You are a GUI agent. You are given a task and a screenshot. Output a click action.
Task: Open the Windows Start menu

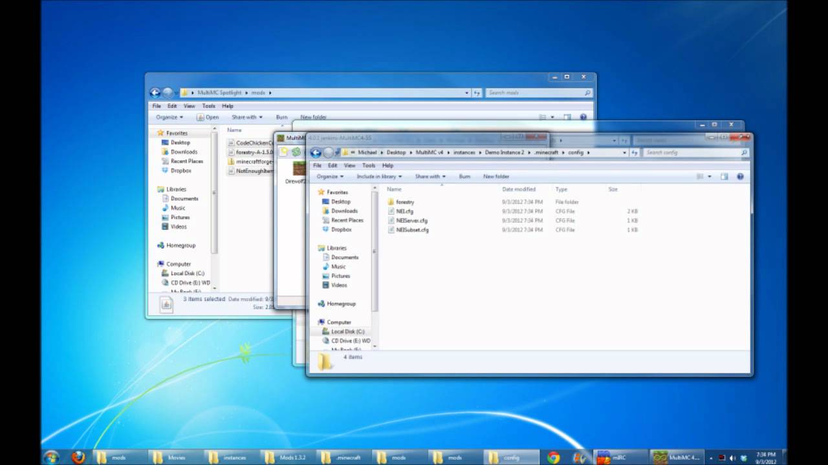click(51, 457)
